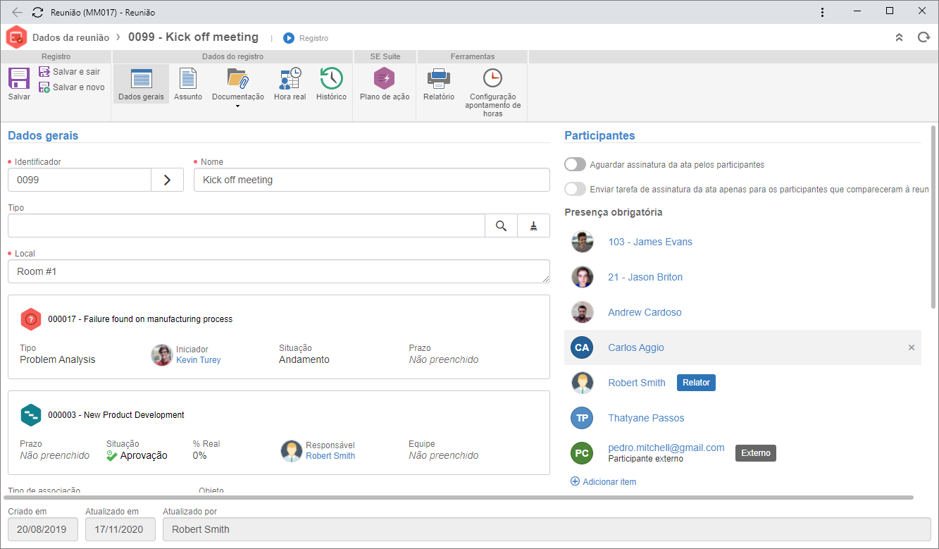Choose Salvar e novo

[71, 87]
